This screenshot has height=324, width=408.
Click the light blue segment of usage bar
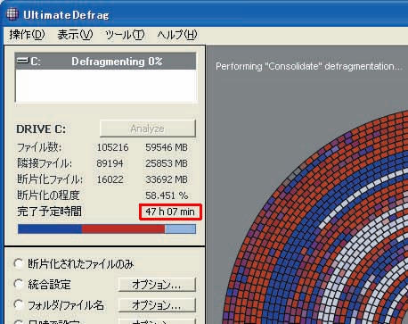click(x=180, y=228)
